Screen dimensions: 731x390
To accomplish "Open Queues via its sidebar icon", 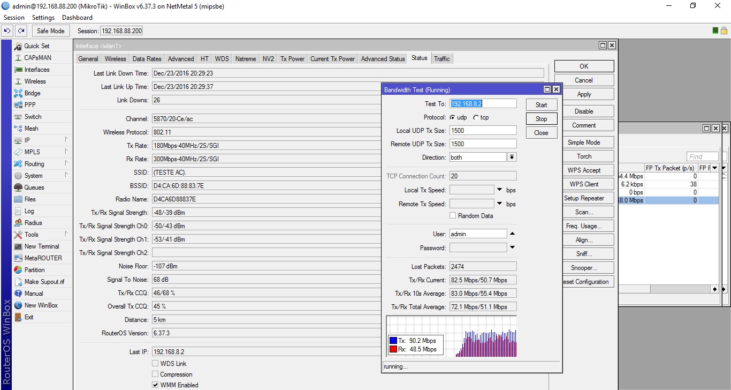I will (x=18, y=187).
